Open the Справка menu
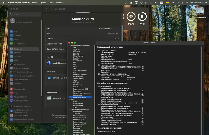The image size is (209, 135). (x=60, y=3)
